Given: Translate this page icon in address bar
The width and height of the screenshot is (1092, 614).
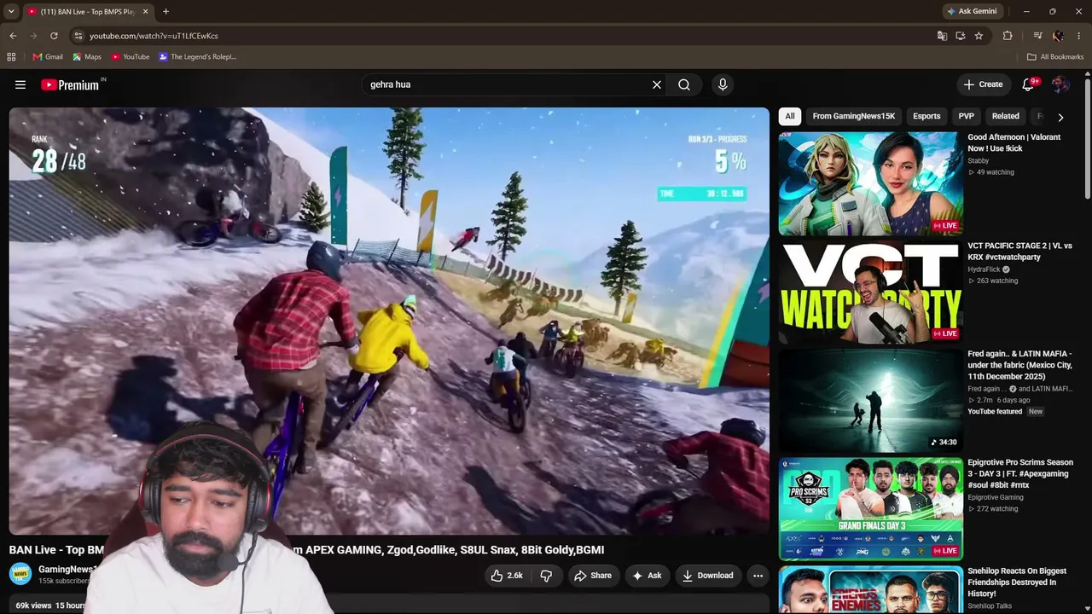Looking at the screenshot, I should tap(942, 36).
